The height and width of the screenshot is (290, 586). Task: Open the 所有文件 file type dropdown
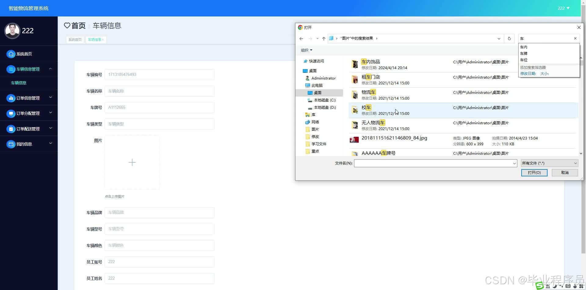pos(549,163)
